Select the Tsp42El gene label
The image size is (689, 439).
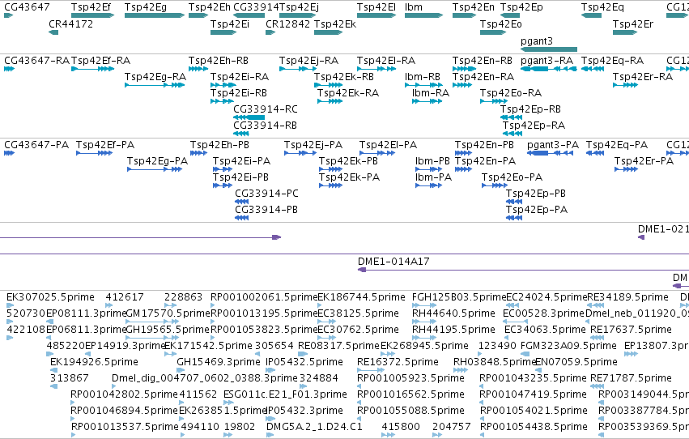[376, 7]
